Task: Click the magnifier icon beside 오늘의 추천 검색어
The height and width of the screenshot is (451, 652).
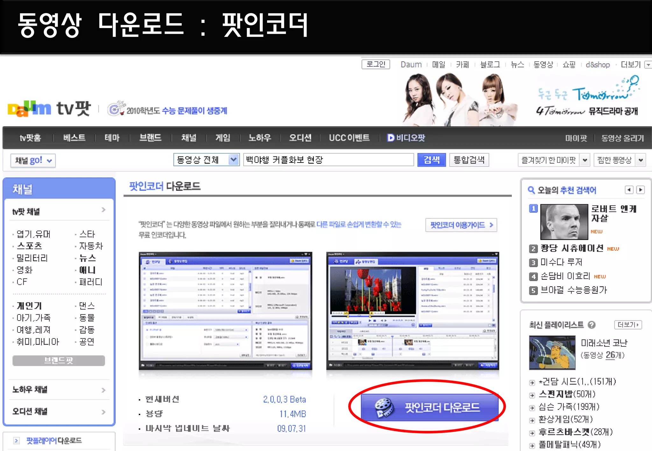Action: click(x=531, y=190)
